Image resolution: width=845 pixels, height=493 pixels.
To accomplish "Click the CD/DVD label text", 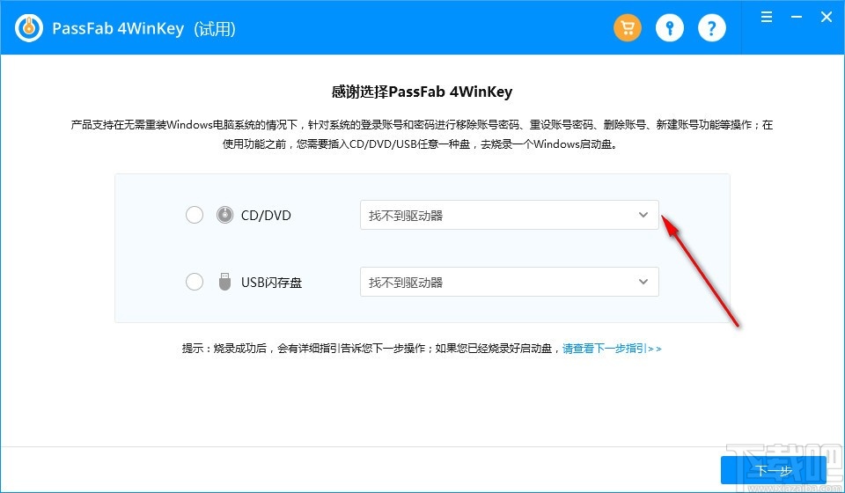I will click(266, 216).
